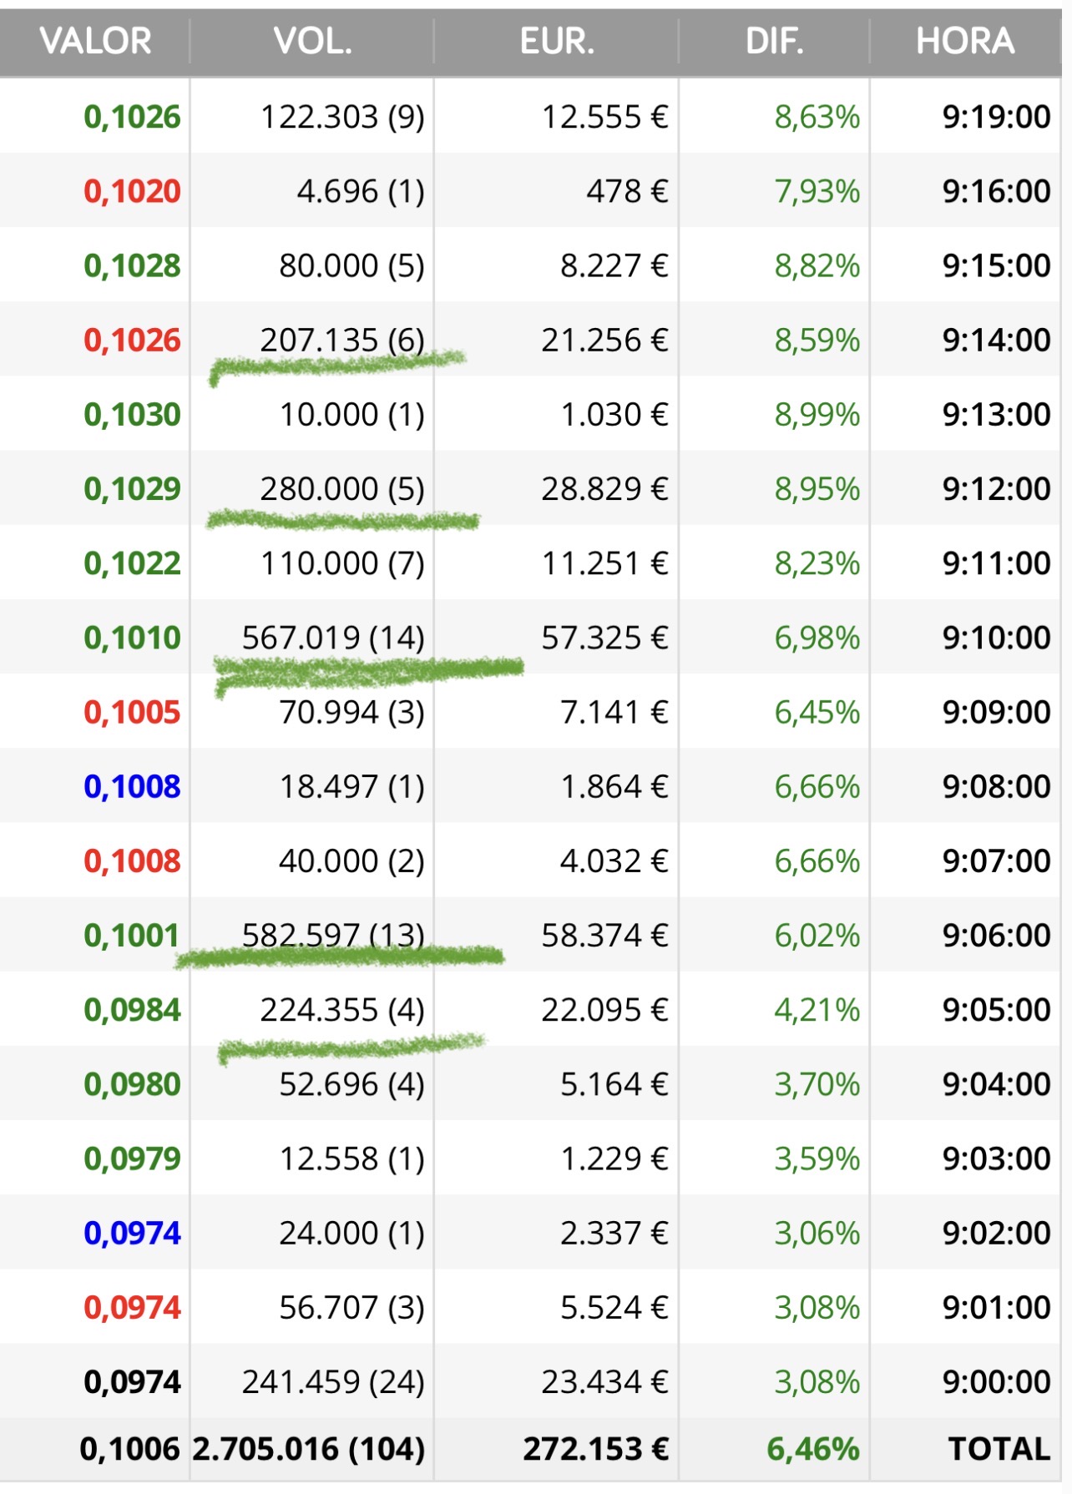This screenshot has width=1072, height=1494.
Task: Select amount 8.227 €
Action: (x=614, y=265)
